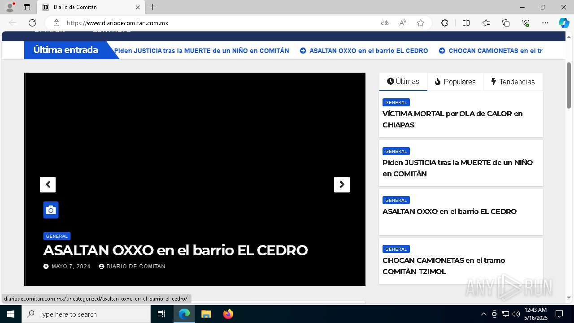
Task: Launch the Copilot sidebar icon
Action: click(x=564, y=23)
